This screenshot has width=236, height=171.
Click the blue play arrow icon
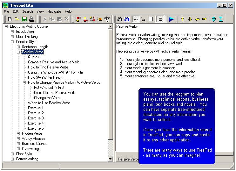tap(171, 19)
